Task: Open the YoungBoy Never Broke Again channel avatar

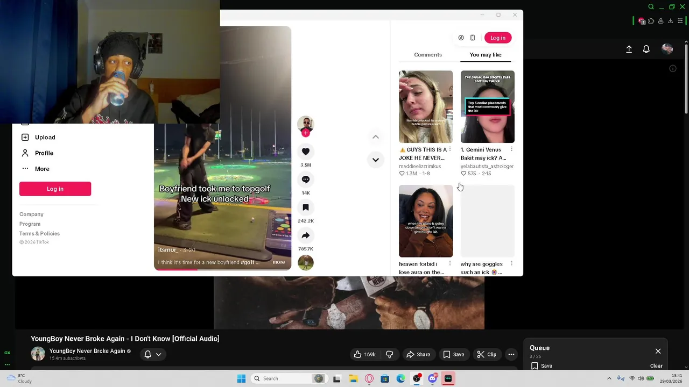Action: 38,354
